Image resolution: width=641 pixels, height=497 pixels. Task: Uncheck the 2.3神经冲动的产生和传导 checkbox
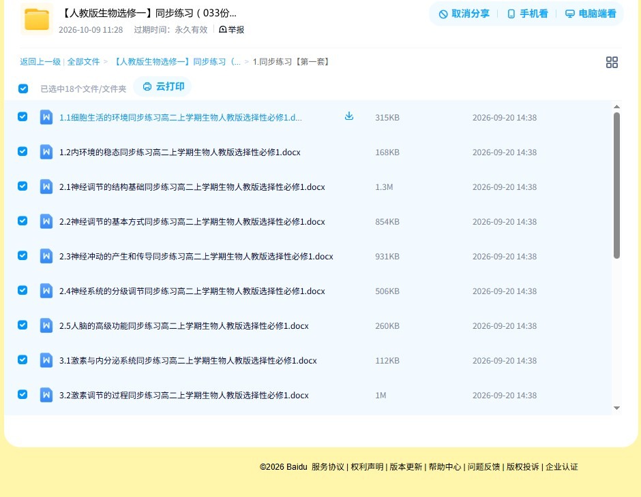click(23, 255)
